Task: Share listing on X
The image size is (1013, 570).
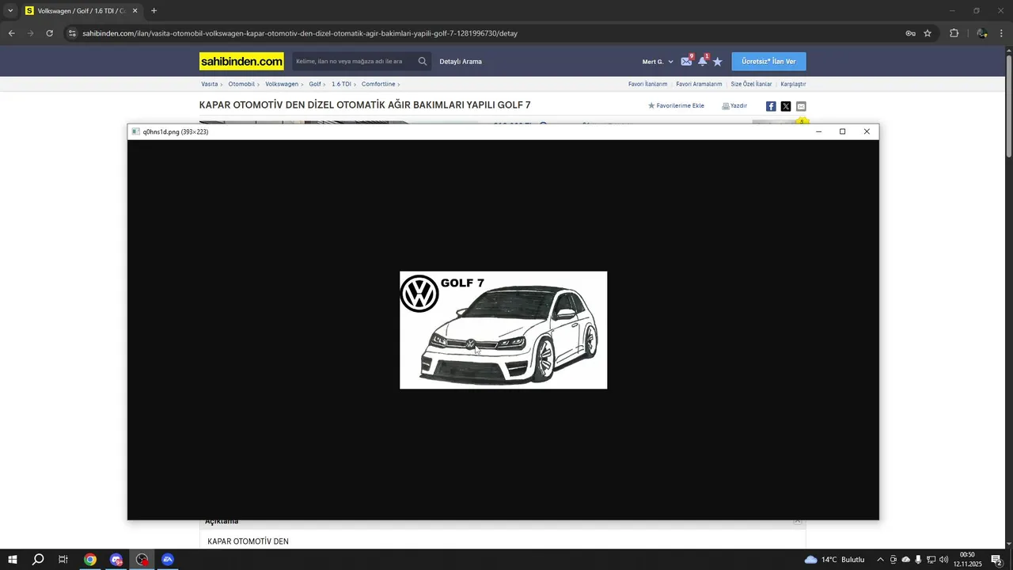Action: pyautogui.click(x=786, y=106)
